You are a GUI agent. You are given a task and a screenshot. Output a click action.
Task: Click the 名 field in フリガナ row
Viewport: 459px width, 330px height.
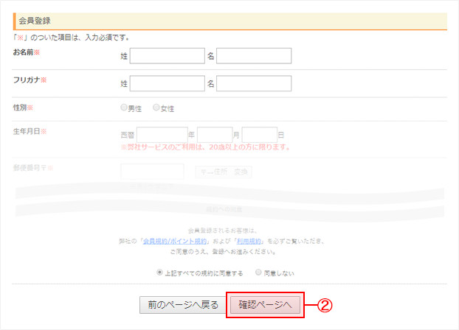(x=254, y=83)
